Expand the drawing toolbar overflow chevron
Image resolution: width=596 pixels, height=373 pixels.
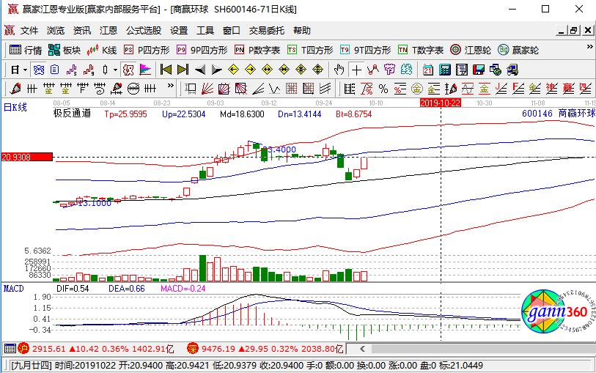point(171,86)
